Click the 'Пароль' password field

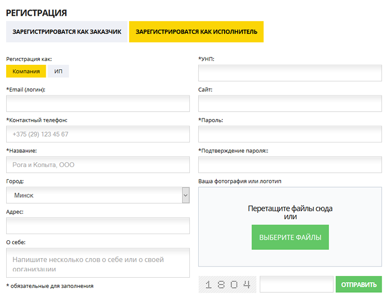click(x=290, y=134)
